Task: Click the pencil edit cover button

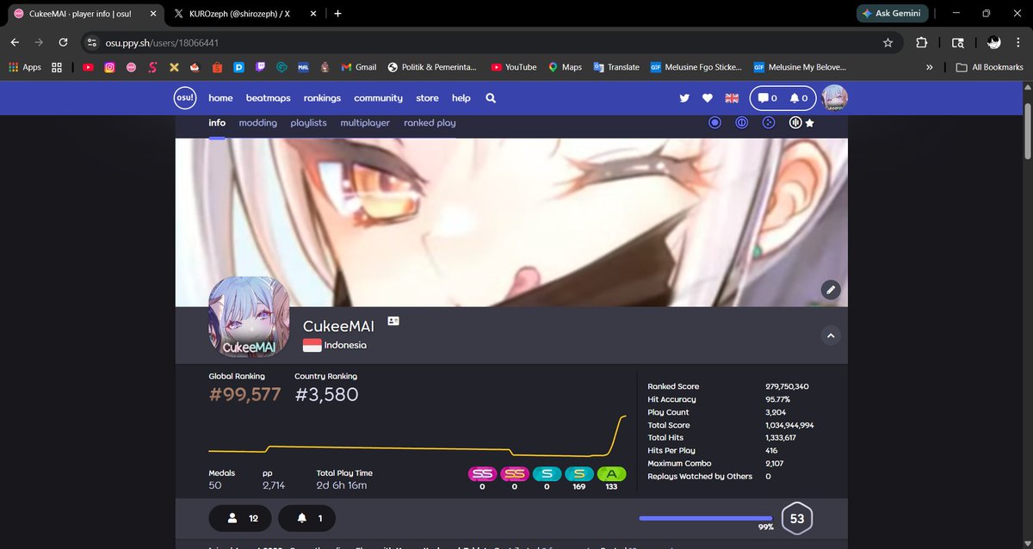Action: click(x=831, y=289)
